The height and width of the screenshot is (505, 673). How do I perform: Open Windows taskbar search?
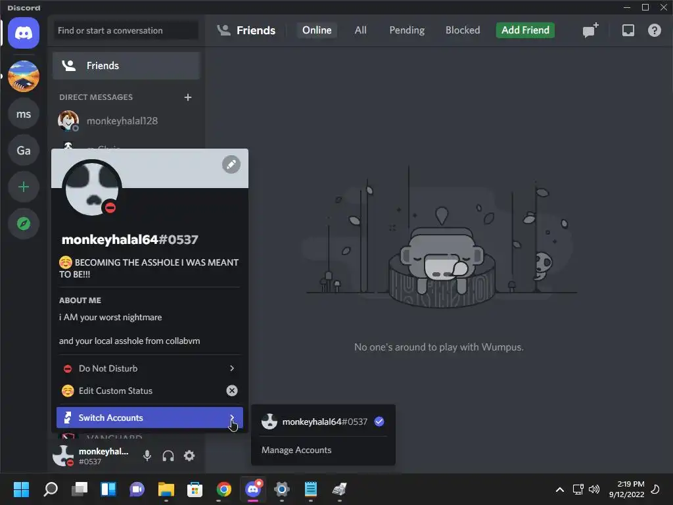[x=51, y=489]
